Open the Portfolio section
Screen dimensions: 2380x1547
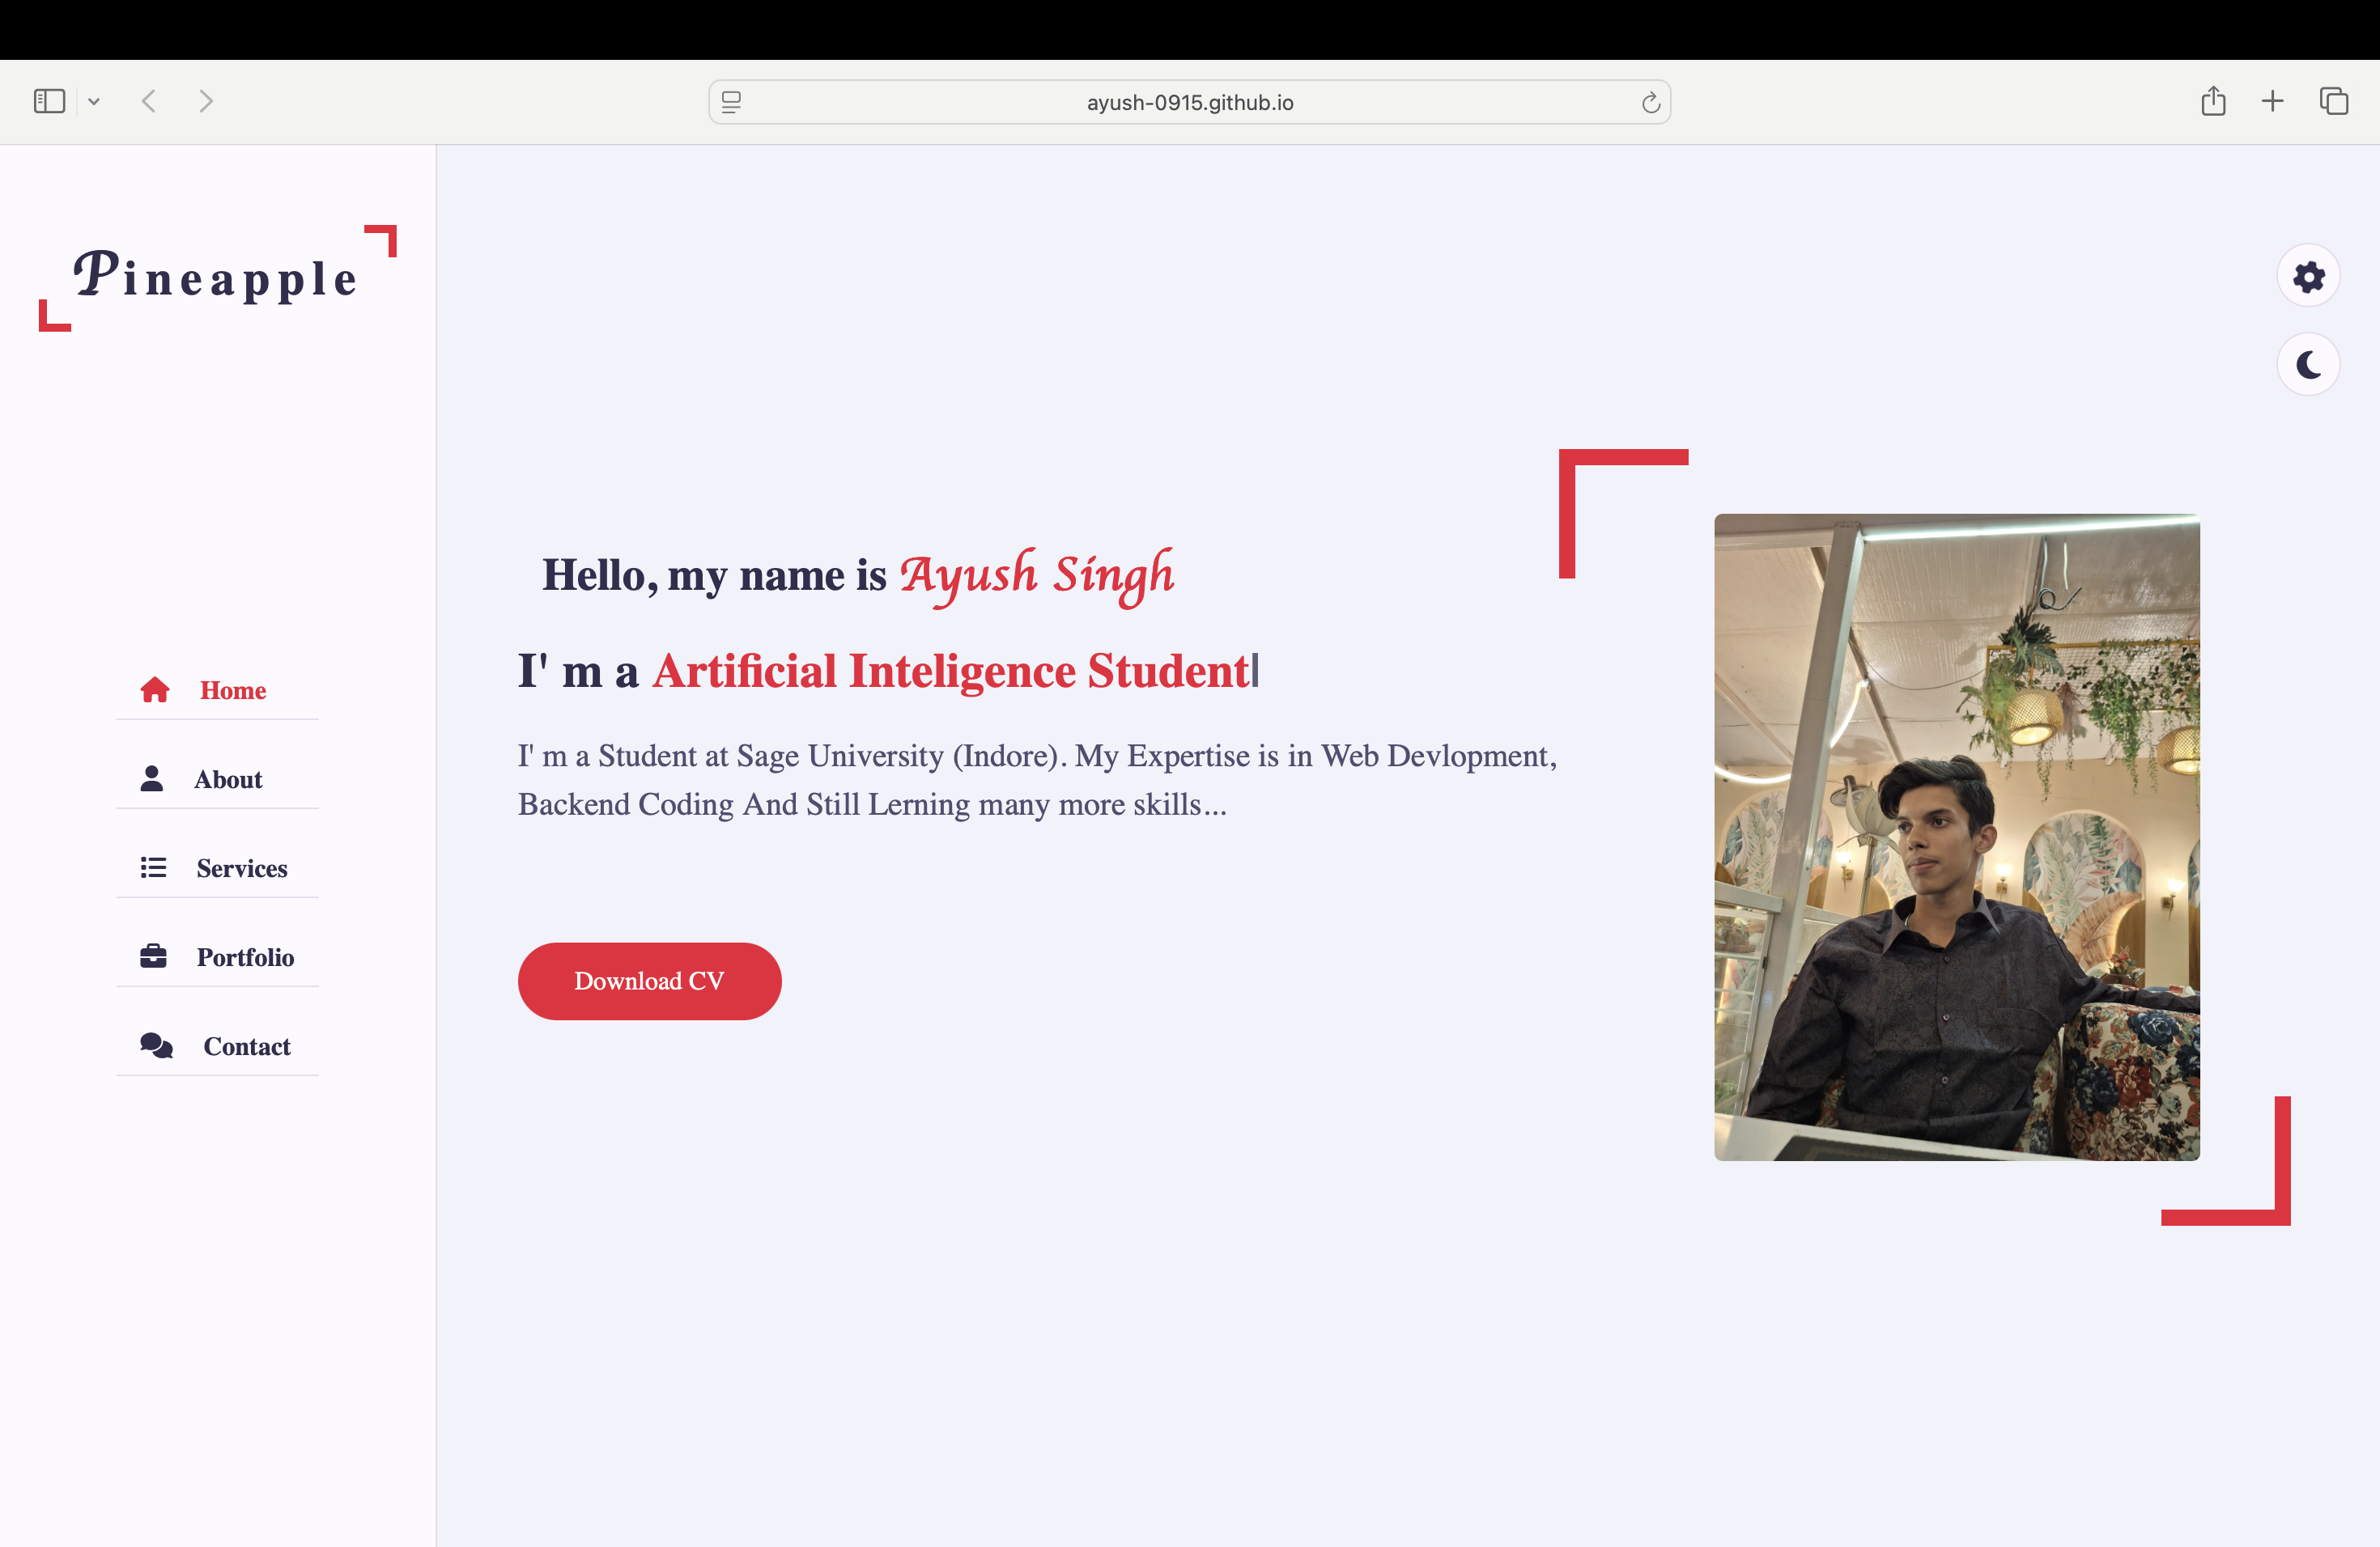coord(245,957)
